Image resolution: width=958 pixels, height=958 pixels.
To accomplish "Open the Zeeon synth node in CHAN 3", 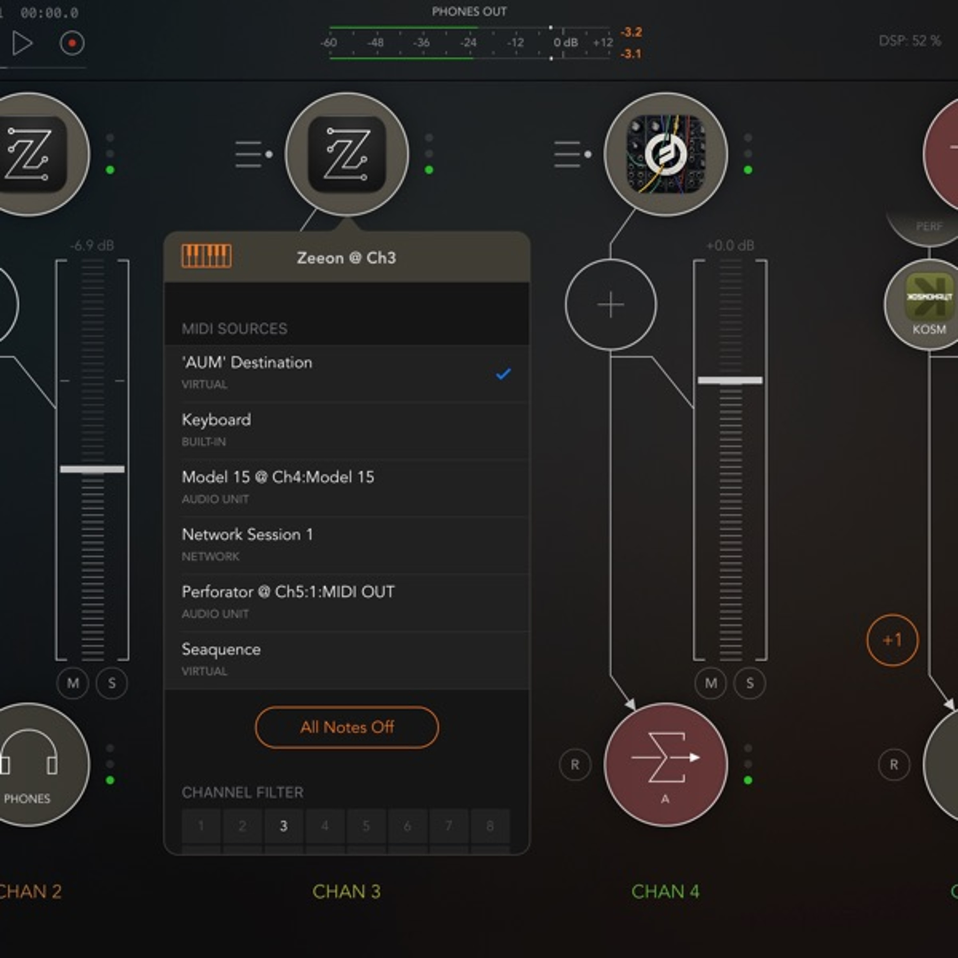I will coord(346,154).
